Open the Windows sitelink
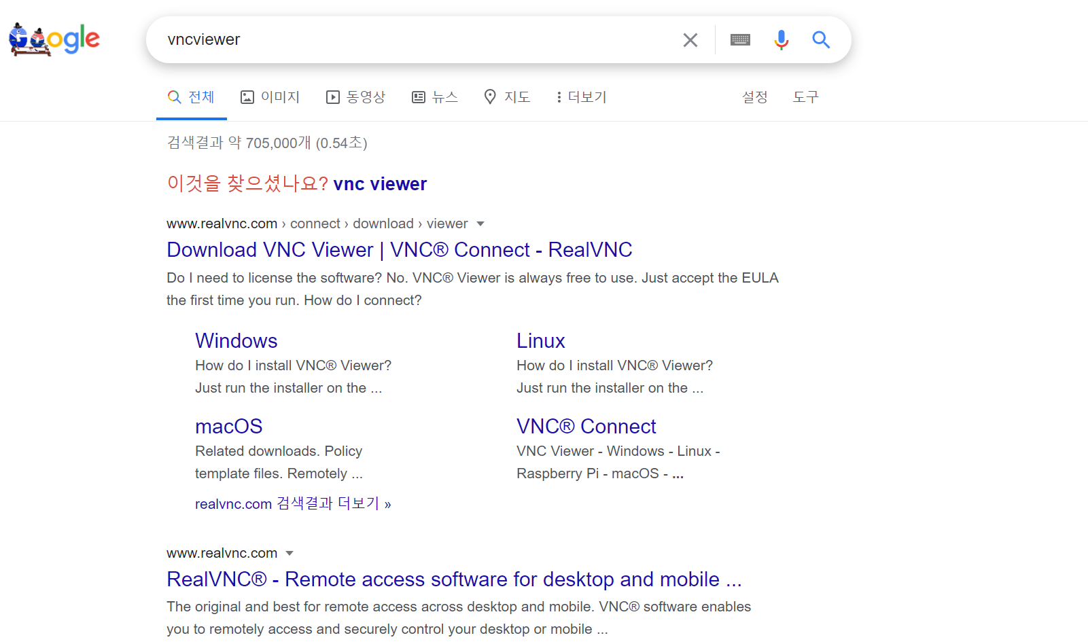This screenshot has width=1088, height=644. click(236, 341)
